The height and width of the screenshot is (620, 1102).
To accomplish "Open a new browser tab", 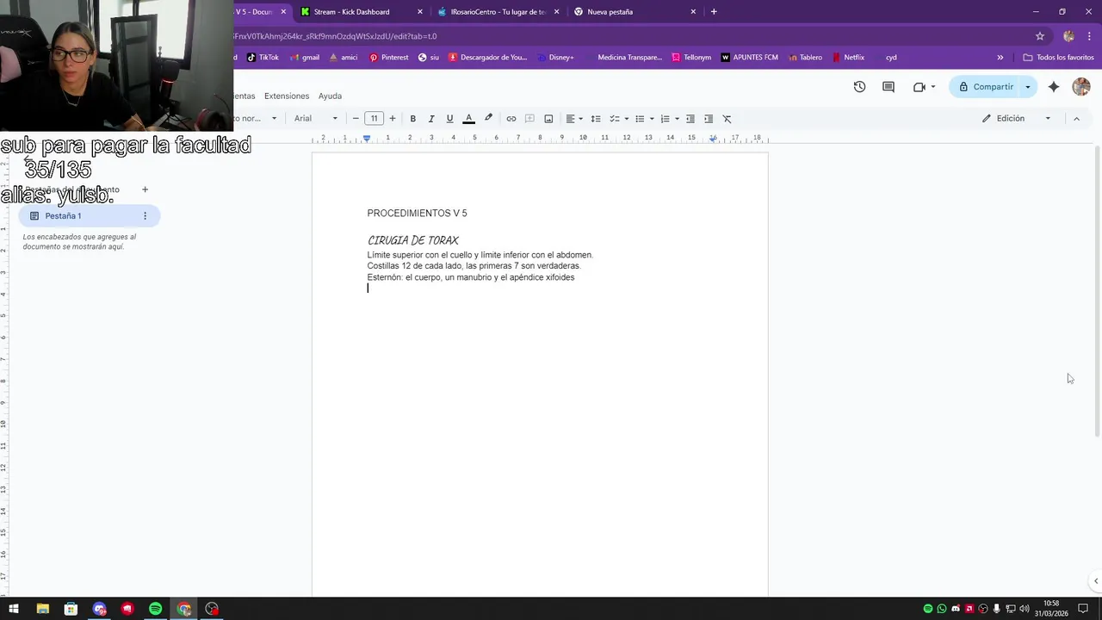I will click(x=714, y=12).
